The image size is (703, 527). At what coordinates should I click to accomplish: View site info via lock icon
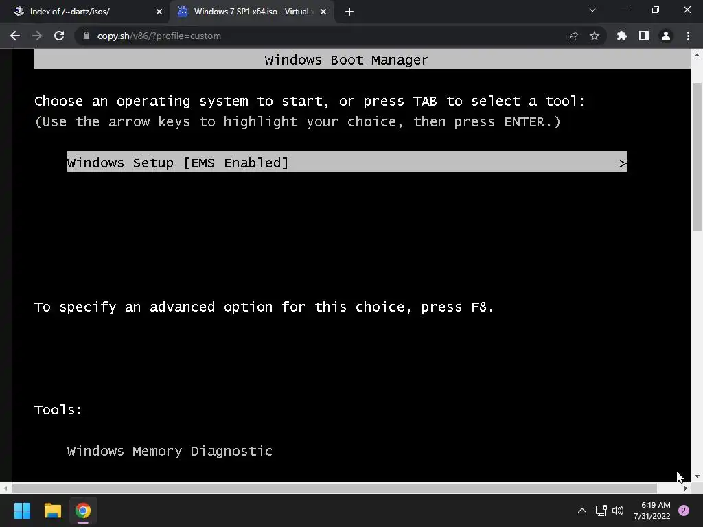87,36
